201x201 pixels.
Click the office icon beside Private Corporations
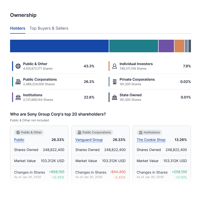115,82
